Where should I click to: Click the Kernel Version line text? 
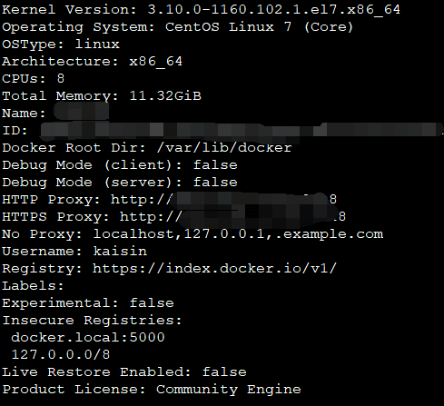point(201,10)
